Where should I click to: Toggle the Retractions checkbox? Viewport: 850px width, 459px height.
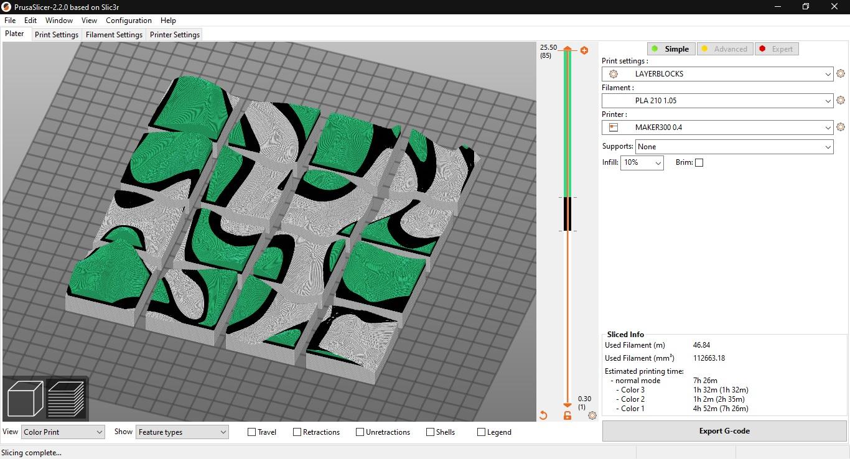[297, 432]
